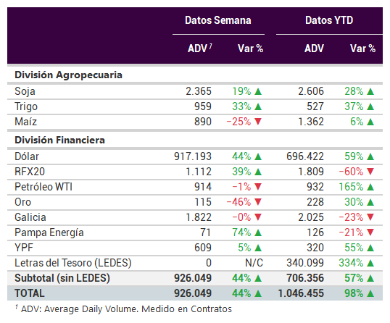Image resolution: width=390 pixels, height=323 pixels.
Task: Click the green up arrow next to LEDES 334%
Action: click(x=370, y=263)
